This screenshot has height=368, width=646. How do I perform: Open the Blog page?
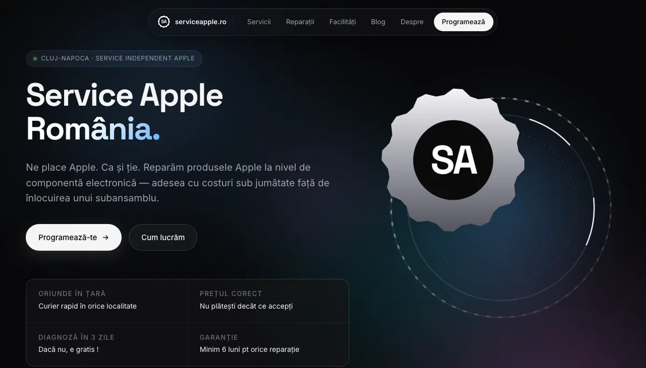[378, 22]
